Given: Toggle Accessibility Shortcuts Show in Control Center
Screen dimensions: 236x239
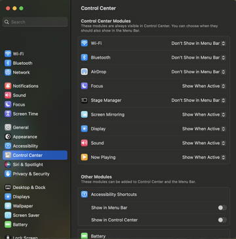Looking at the screenshot, I should pos(222,220).
